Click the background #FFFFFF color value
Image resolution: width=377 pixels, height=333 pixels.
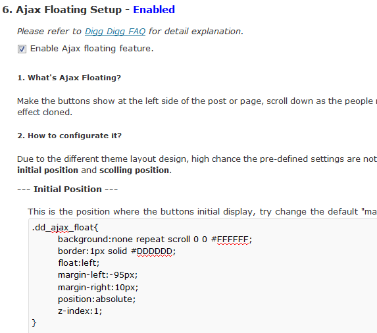(x=232, y=240)
